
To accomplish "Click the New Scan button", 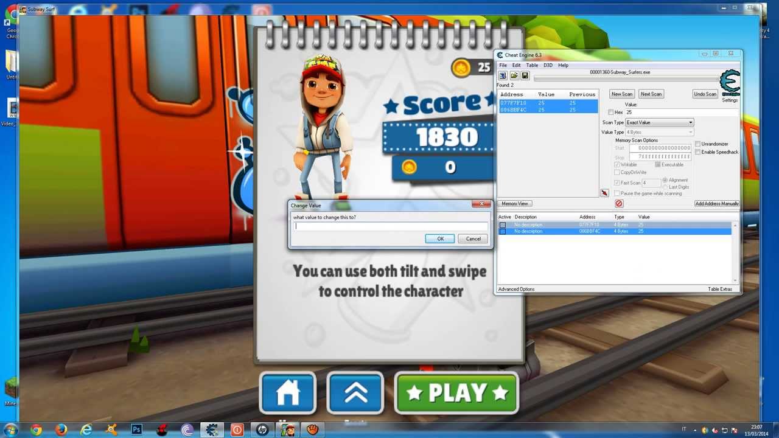I will pyautogui.click(x=622, y=94).
